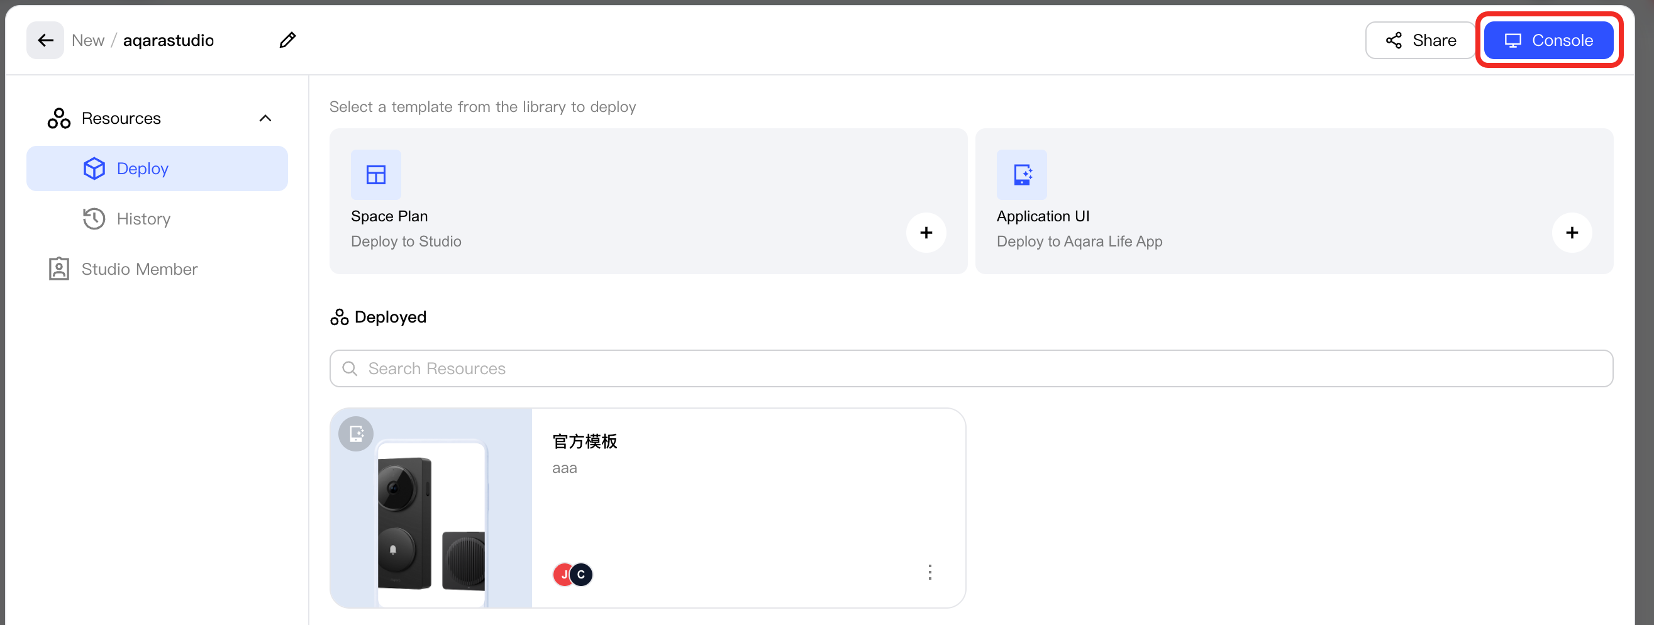Add a Space Plan with plus button
This screenshot has height=625, width=1654.
click(926, 233)
